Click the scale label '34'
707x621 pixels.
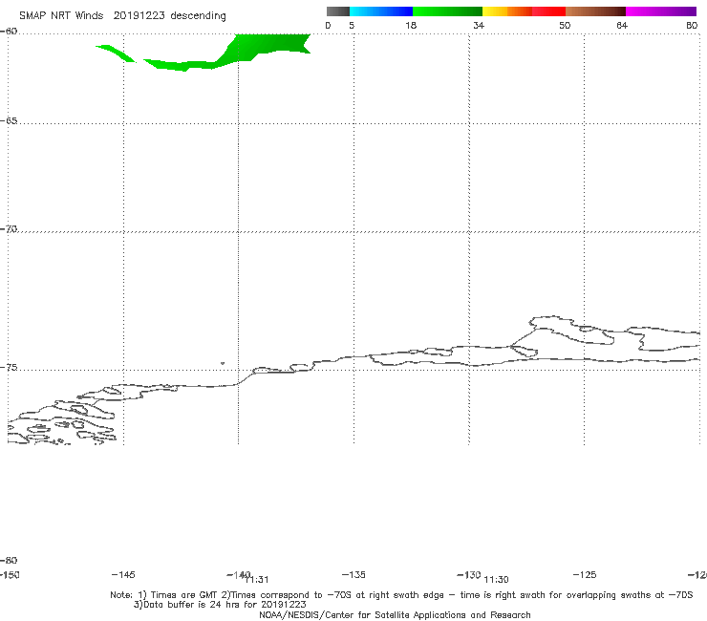click(x=479, y=25)
